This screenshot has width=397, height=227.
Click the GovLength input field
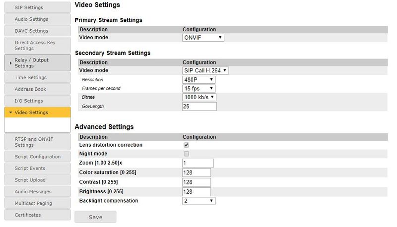click(x=199, y=106)
